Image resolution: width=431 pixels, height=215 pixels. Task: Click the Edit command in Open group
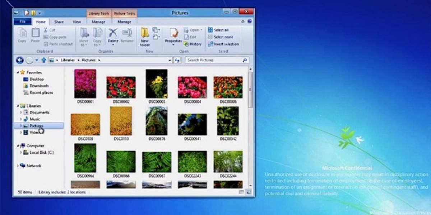point(190,37)
